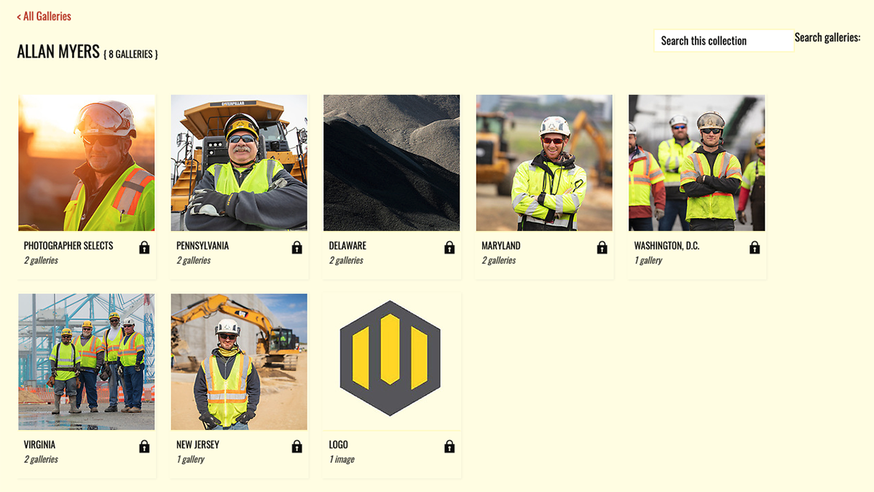The image size is (874, 492).
Task: Open the Photographer Selects thumbnail
Action: (x=87, y=163)
